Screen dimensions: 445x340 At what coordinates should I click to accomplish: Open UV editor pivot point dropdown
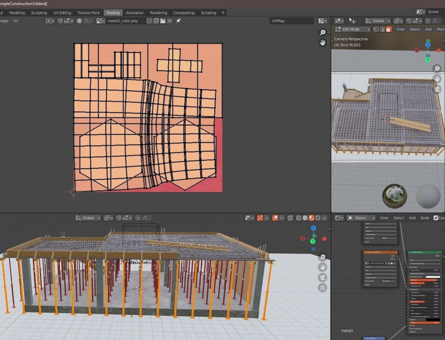[x=50, y=21]
